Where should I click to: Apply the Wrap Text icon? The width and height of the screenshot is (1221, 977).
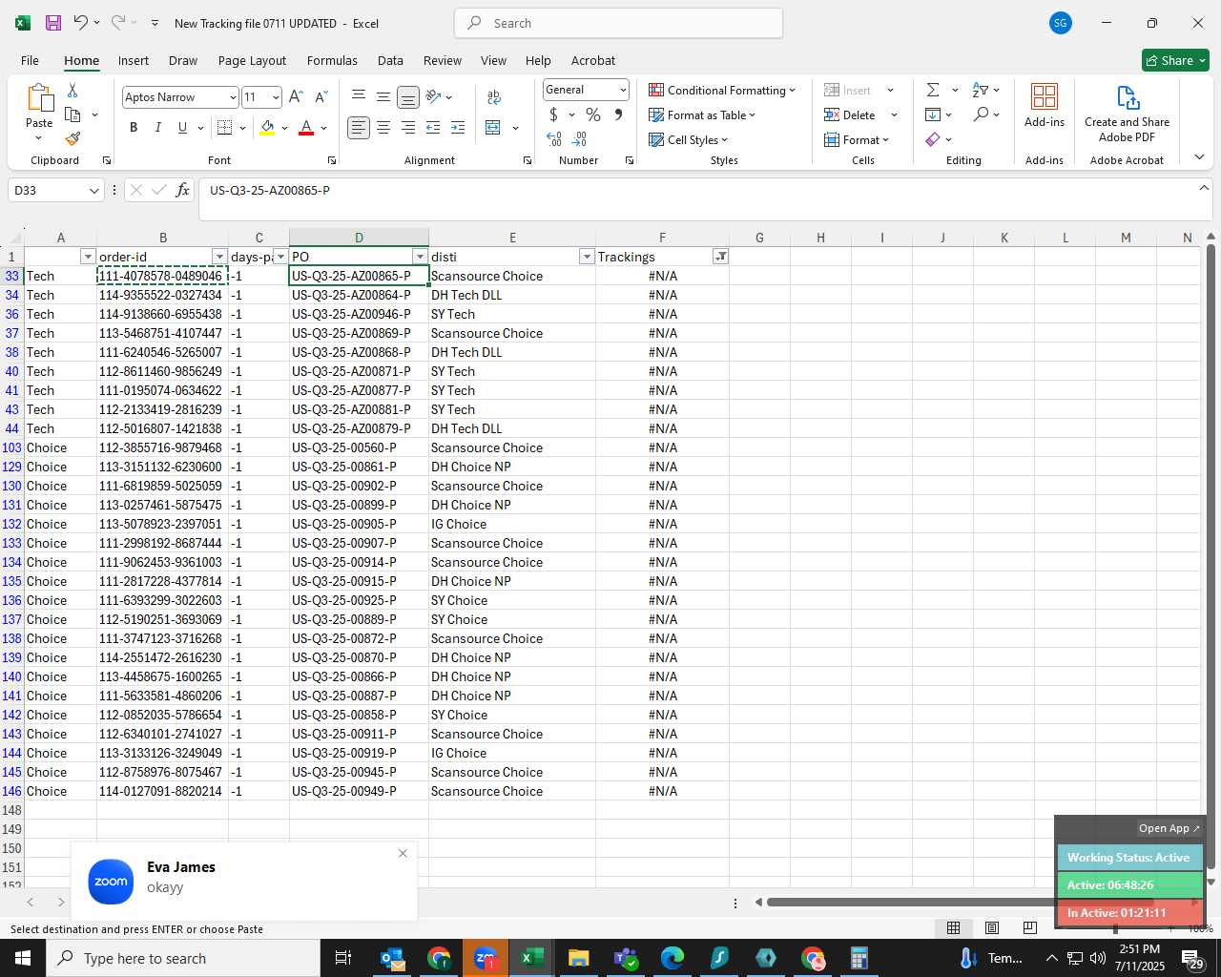[x=494, y=97]
